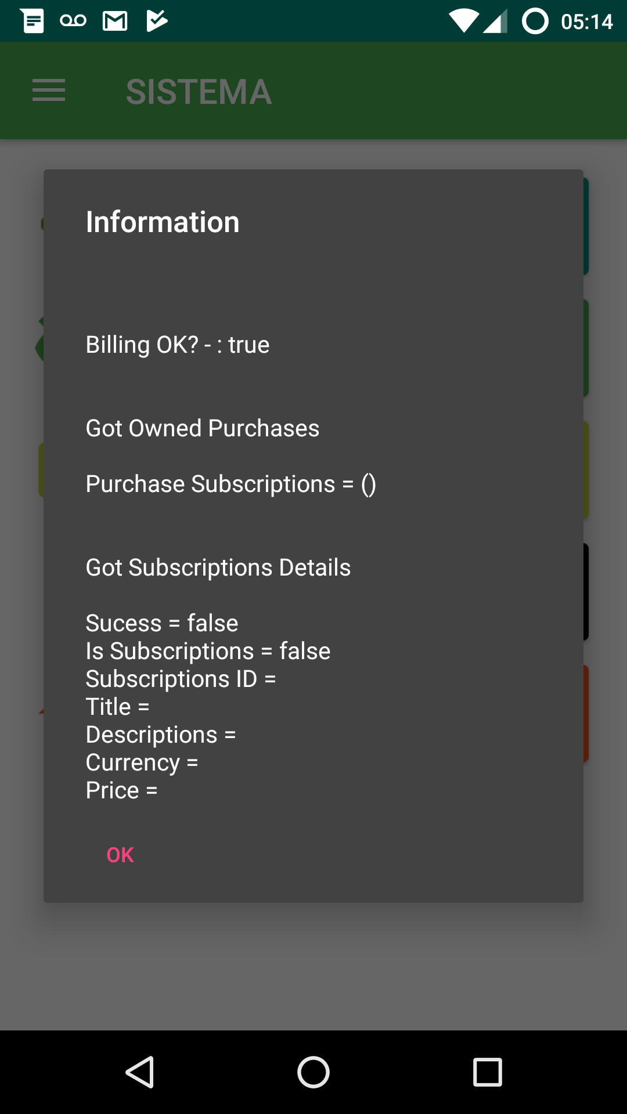Tap the tasks checkmark notification icon
The height and width of the screenshot is (1114, 627).
click(x=157, y=21)
